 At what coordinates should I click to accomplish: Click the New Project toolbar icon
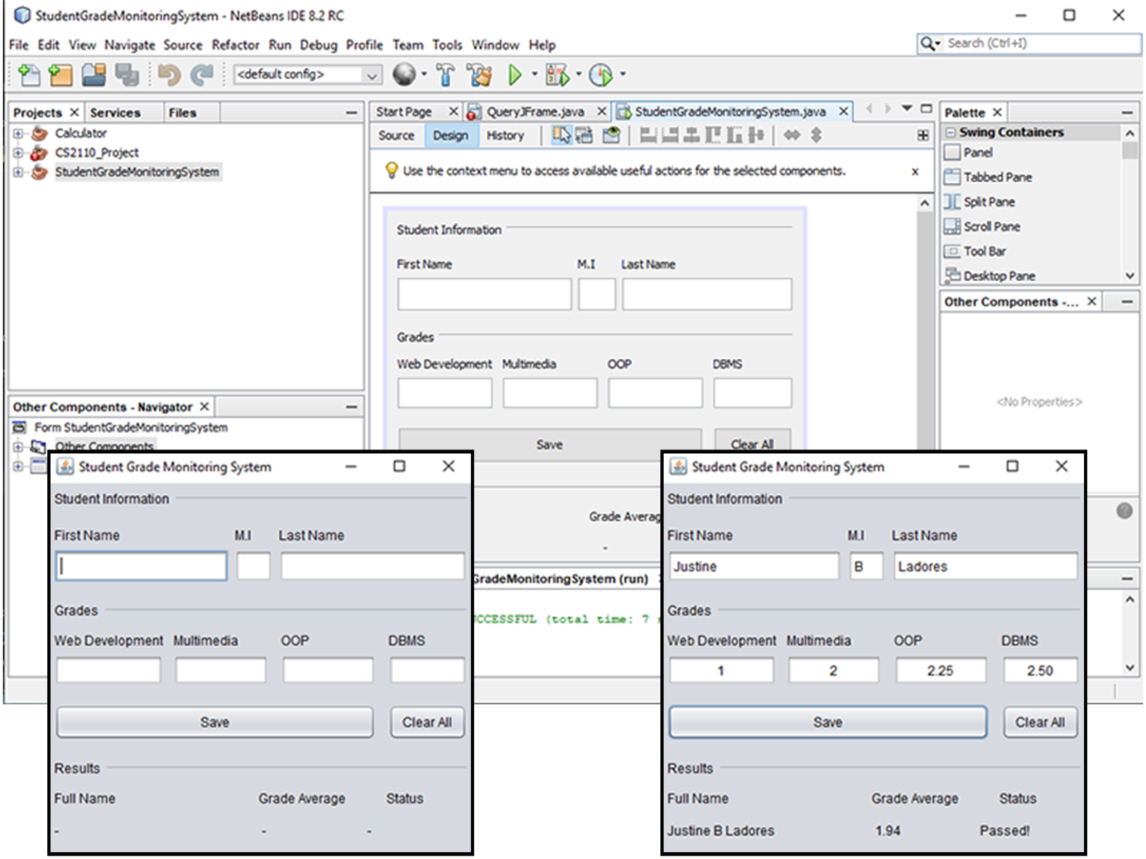point(61,75)
